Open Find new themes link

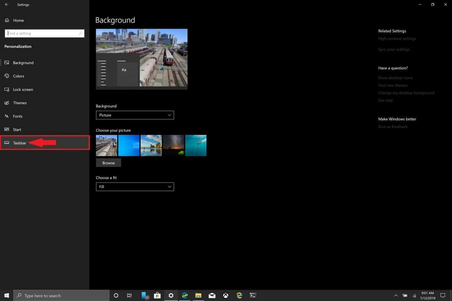coord(393,85)
